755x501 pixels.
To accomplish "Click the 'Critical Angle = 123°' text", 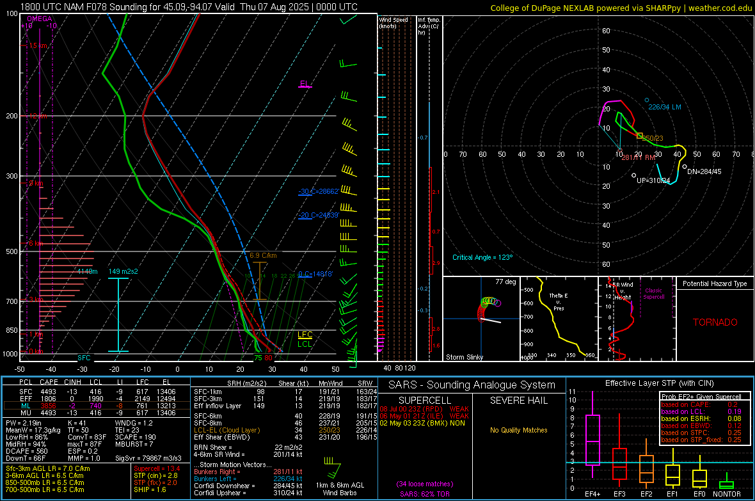I will click(482, 257).
